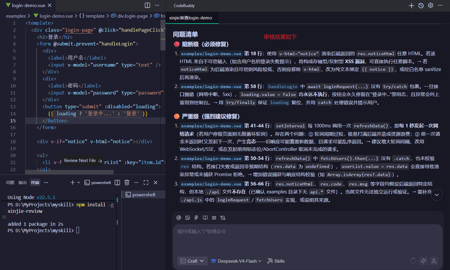Click the sparkle prompt-enhance icon
Screen dimensions: 450x270
tap(423, 261)
